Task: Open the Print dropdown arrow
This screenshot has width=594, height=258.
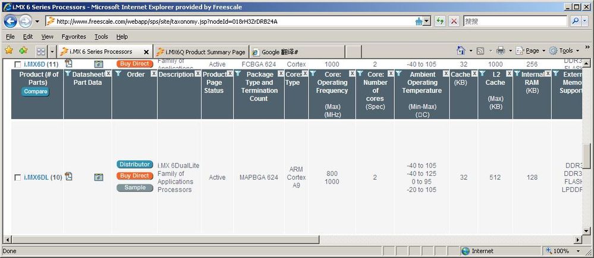Action: (510, 51)
